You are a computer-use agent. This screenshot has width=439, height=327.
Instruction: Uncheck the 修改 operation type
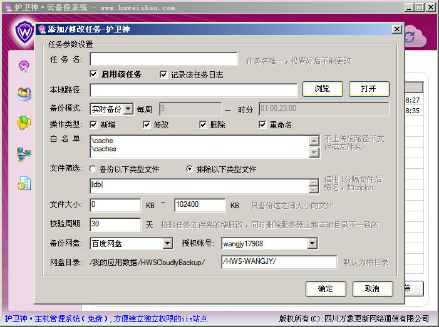[x=147, y=124]
